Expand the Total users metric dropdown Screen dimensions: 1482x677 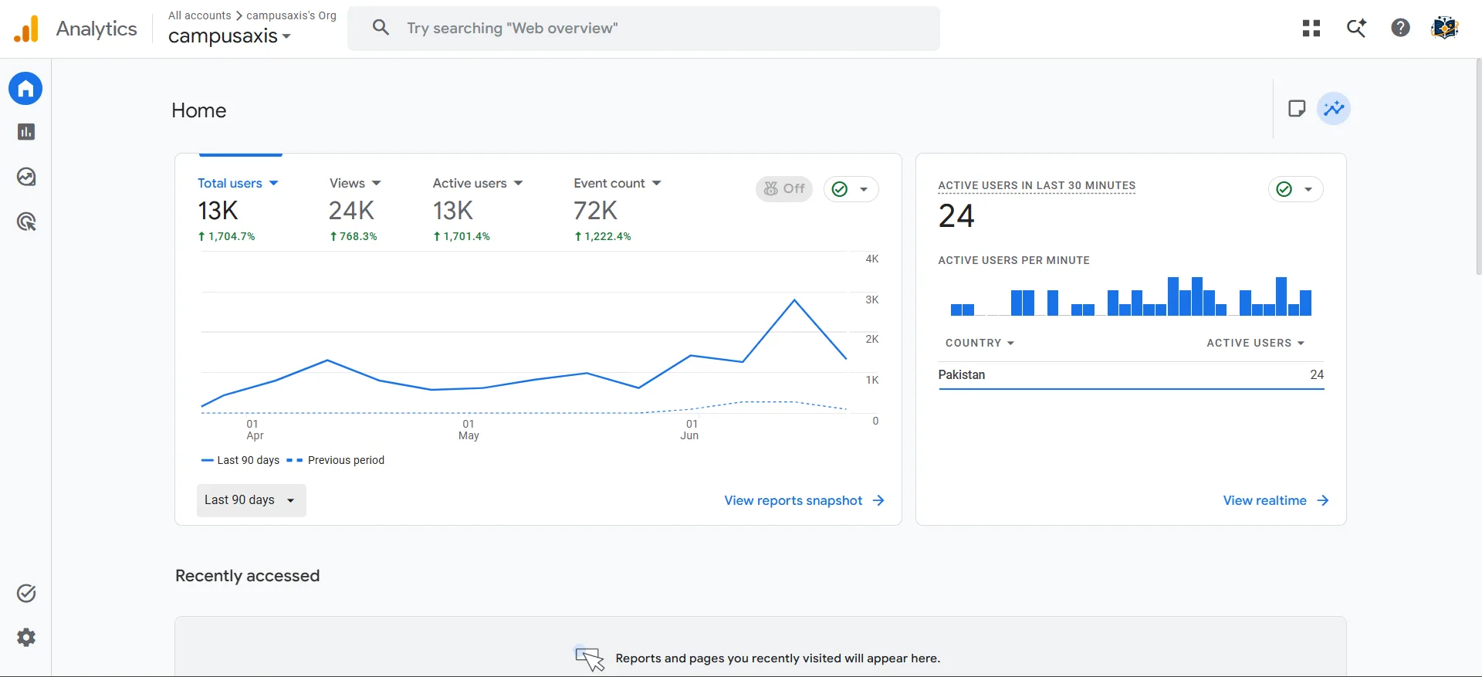[x=238, y=183]
